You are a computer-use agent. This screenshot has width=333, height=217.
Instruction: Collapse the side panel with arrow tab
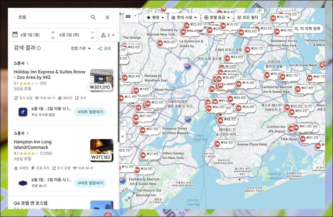122,136
